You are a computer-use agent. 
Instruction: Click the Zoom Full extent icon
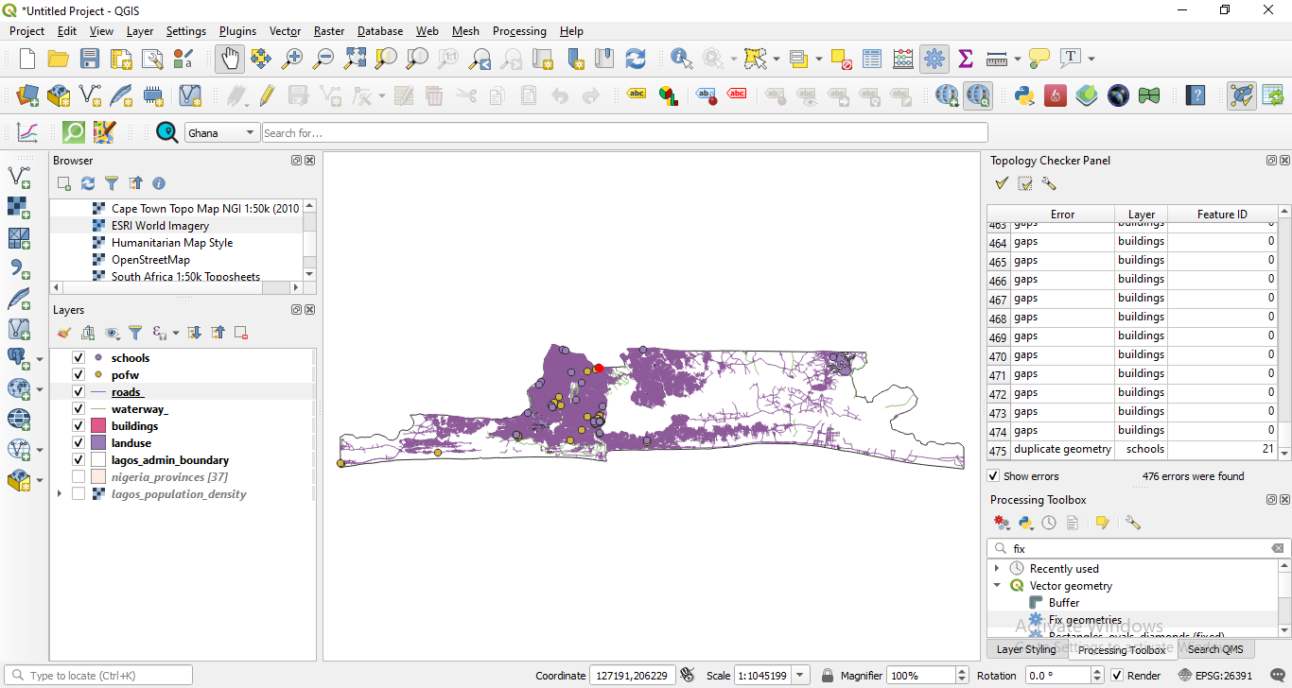click(x=355, y=59)
